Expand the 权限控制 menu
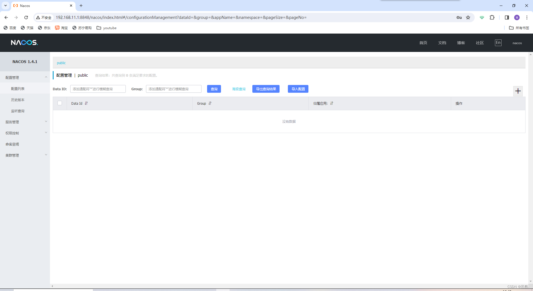 [x=25, y=133]
